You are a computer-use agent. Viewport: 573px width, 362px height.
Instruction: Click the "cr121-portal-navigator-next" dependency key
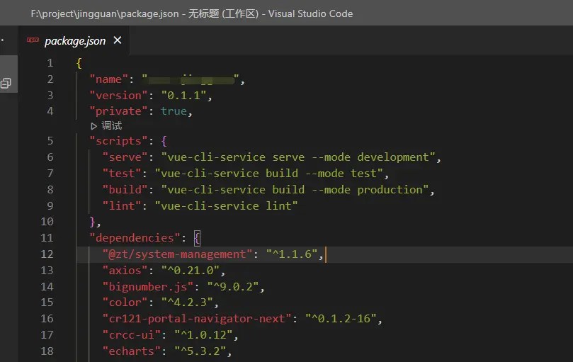click(x=197, y=319)
